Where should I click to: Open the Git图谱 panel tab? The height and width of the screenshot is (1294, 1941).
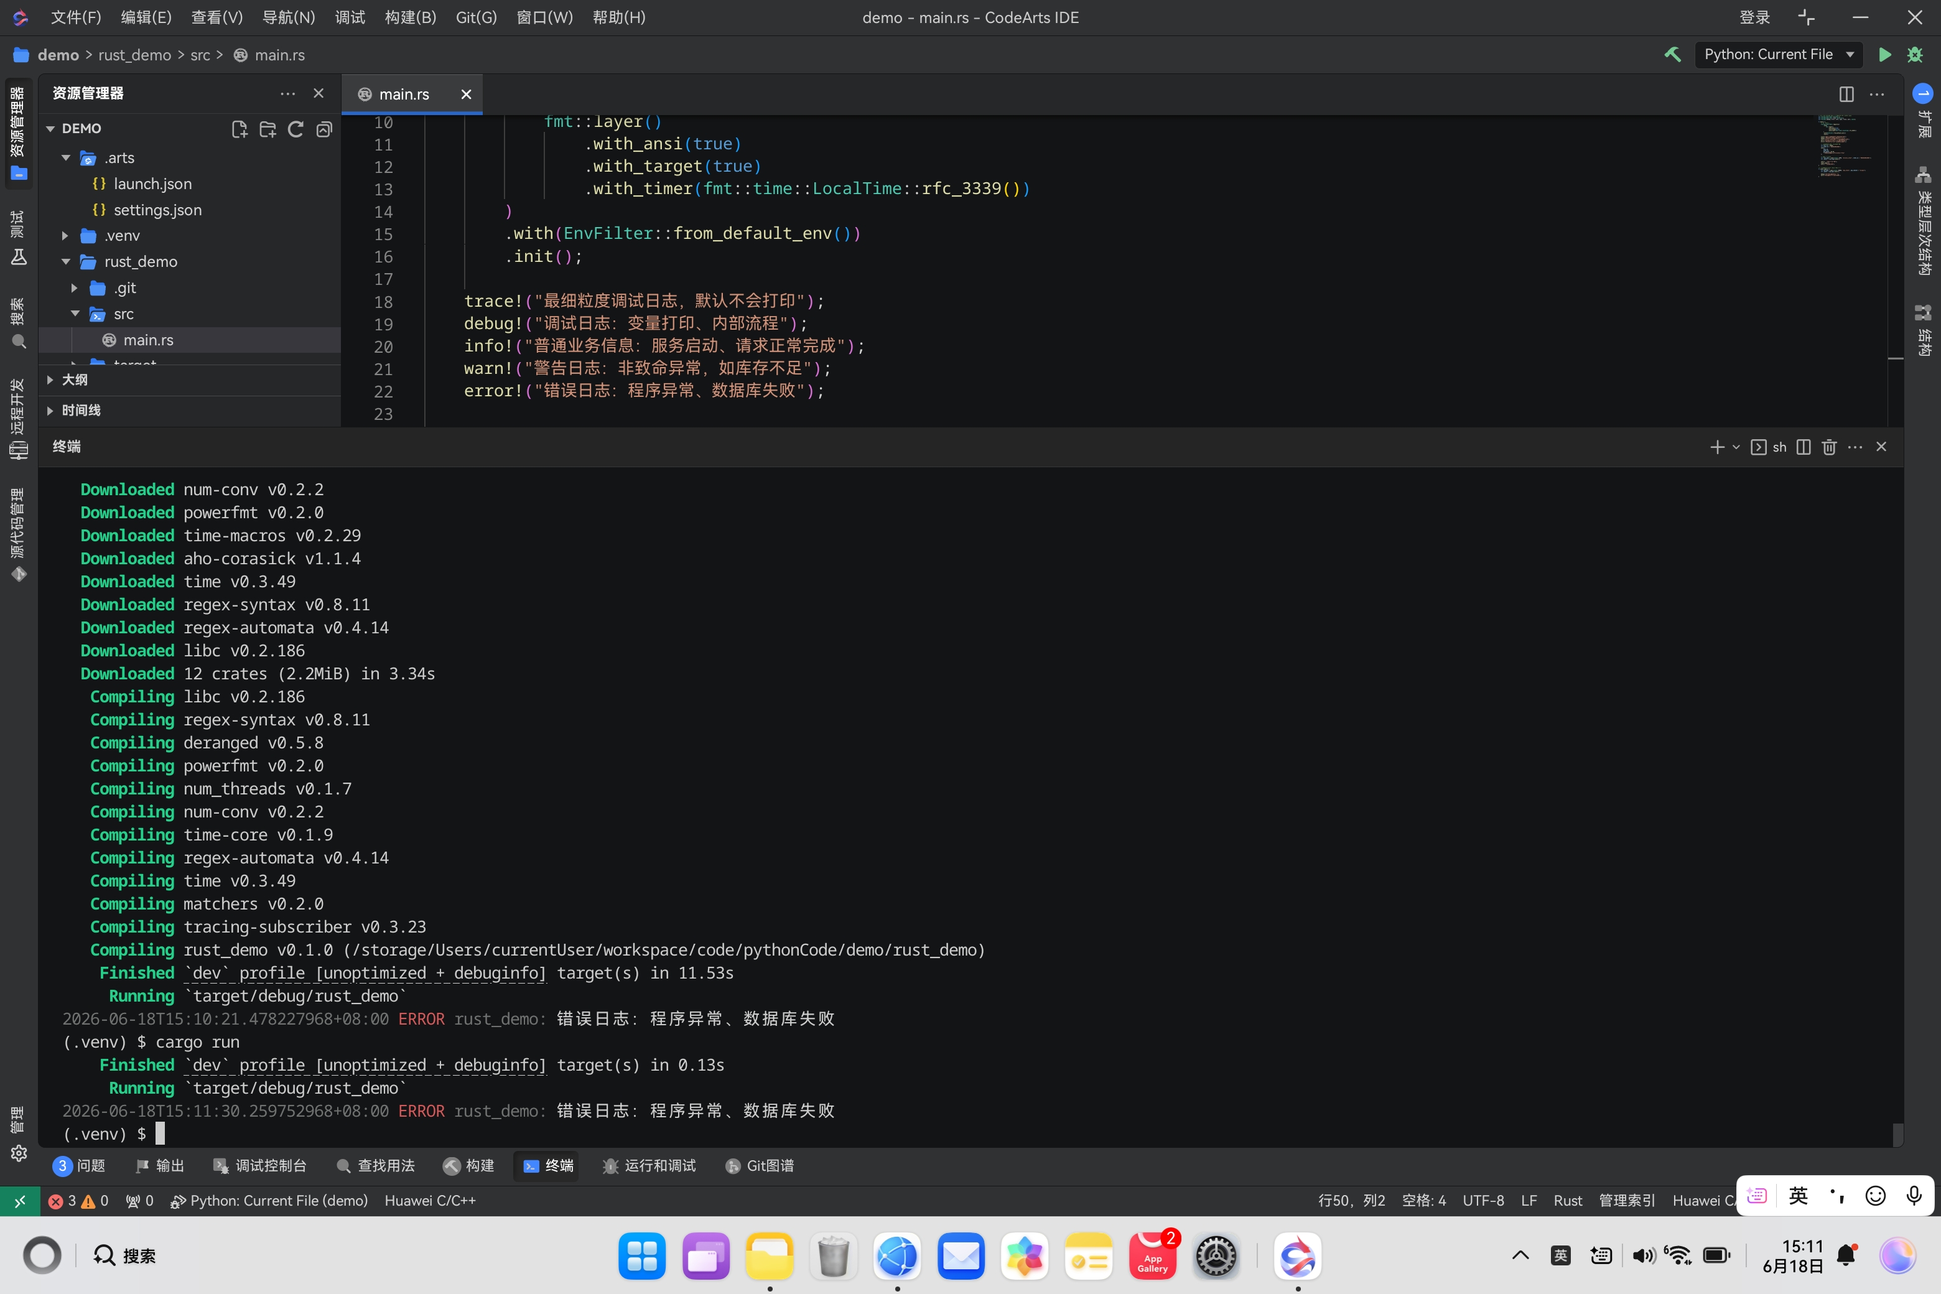pos(759,1165)
